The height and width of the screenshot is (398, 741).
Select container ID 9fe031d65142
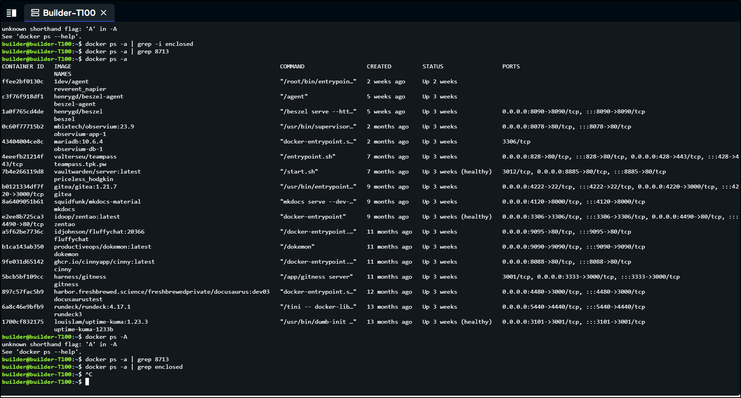(23, 262)
